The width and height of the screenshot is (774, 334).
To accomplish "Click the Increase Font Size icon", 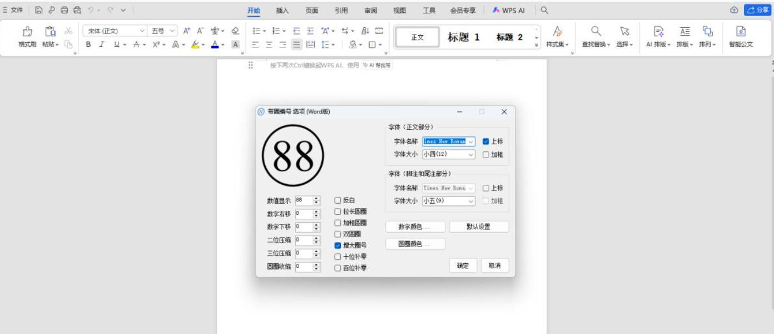I will 187,31.
